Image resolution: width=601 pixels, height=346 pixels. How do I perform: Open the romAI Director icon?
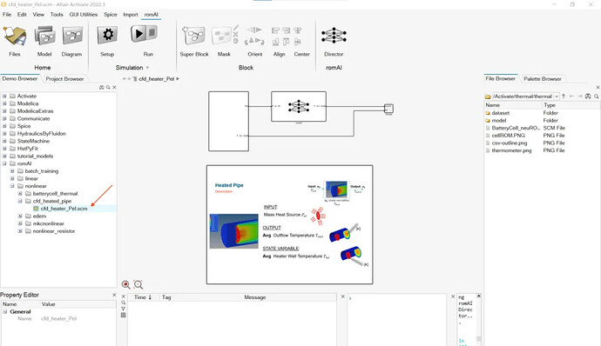[334, 36]
